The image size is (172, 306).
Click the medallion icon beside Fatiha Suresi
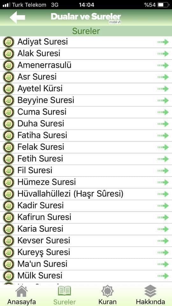8,135
